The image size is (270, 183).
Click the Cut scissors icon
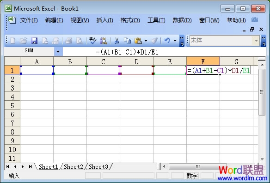coord(117,41)
